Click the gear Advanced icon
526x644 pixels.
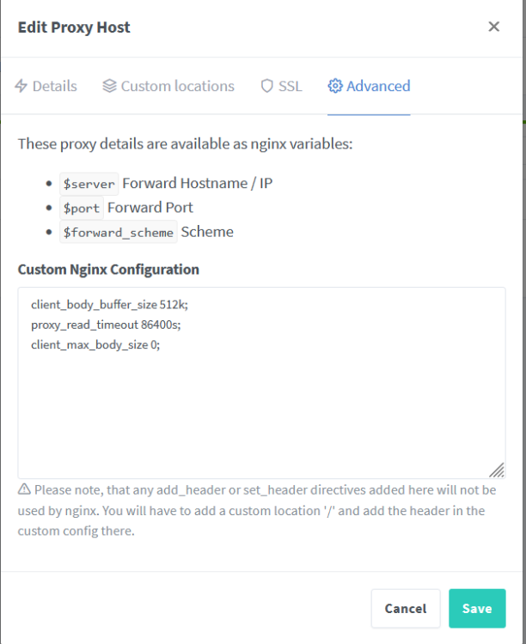click(334, 86)
